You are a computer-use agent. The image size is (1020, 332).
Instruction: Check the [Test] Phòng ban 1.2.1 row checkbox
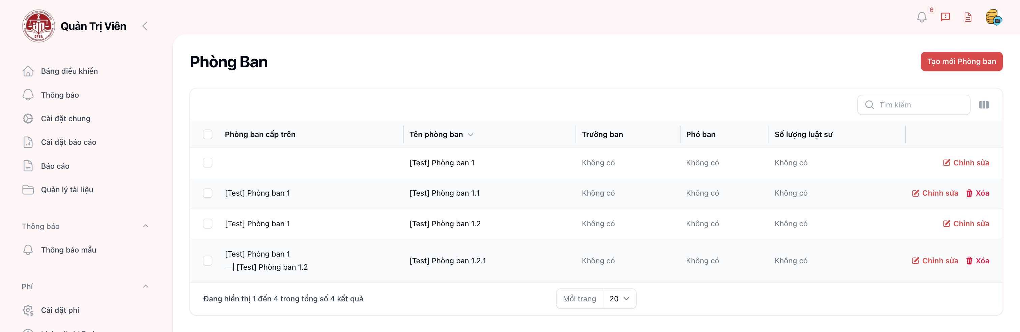(x=207, y=261)
